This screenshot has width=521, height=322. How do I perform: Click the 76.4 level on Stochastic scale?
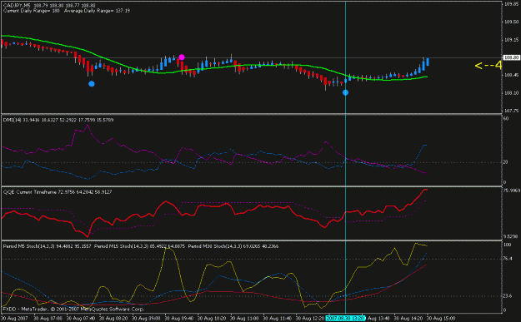[508, 259]
